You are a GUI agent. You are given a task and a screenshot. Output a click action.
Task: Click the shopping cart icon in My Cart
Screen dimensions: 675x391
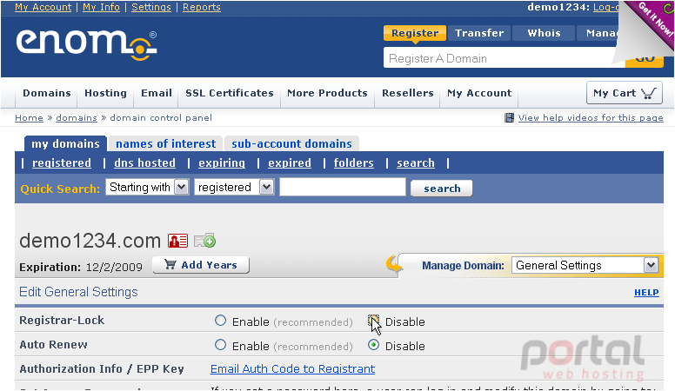point(649,93)
